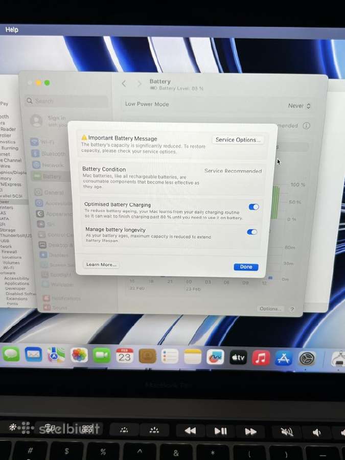Select General in System Settings sidebar
Image resolution: width=345 pixels, height=460 pixels.
point(49,193)
